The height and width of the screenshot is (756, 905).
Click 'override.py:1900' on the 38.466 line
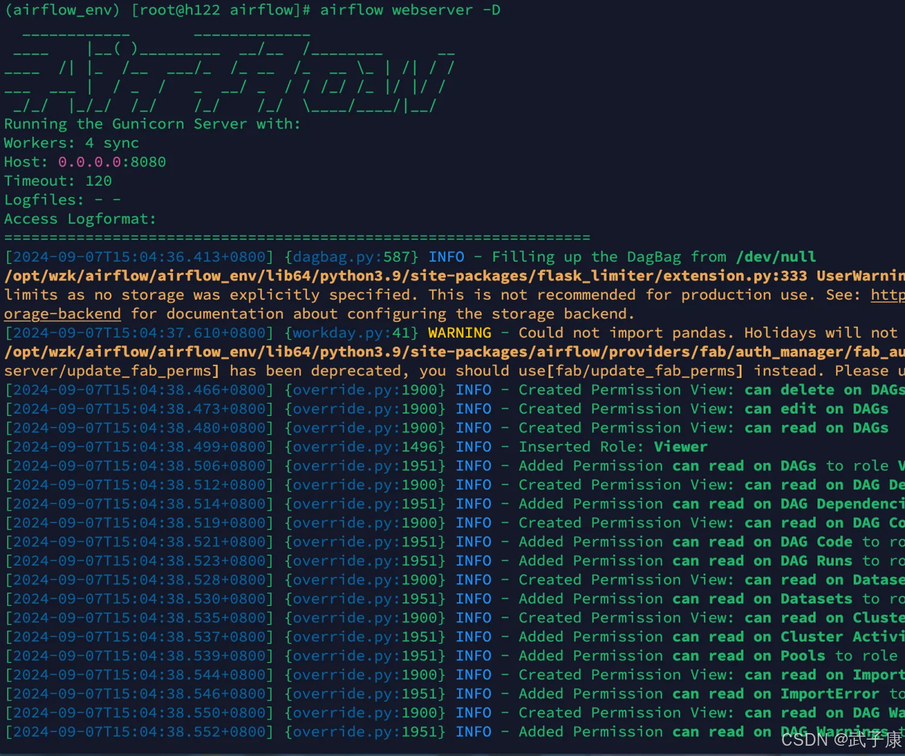pos(365,390)
